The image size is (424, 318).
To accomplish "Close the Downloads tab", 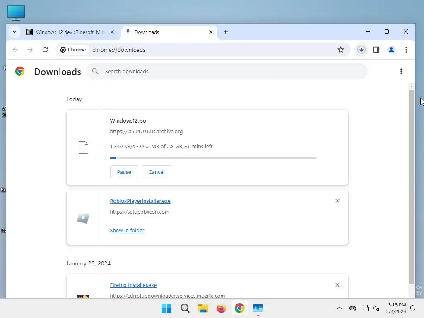I will pyautogui.click(x=211, y=32).
